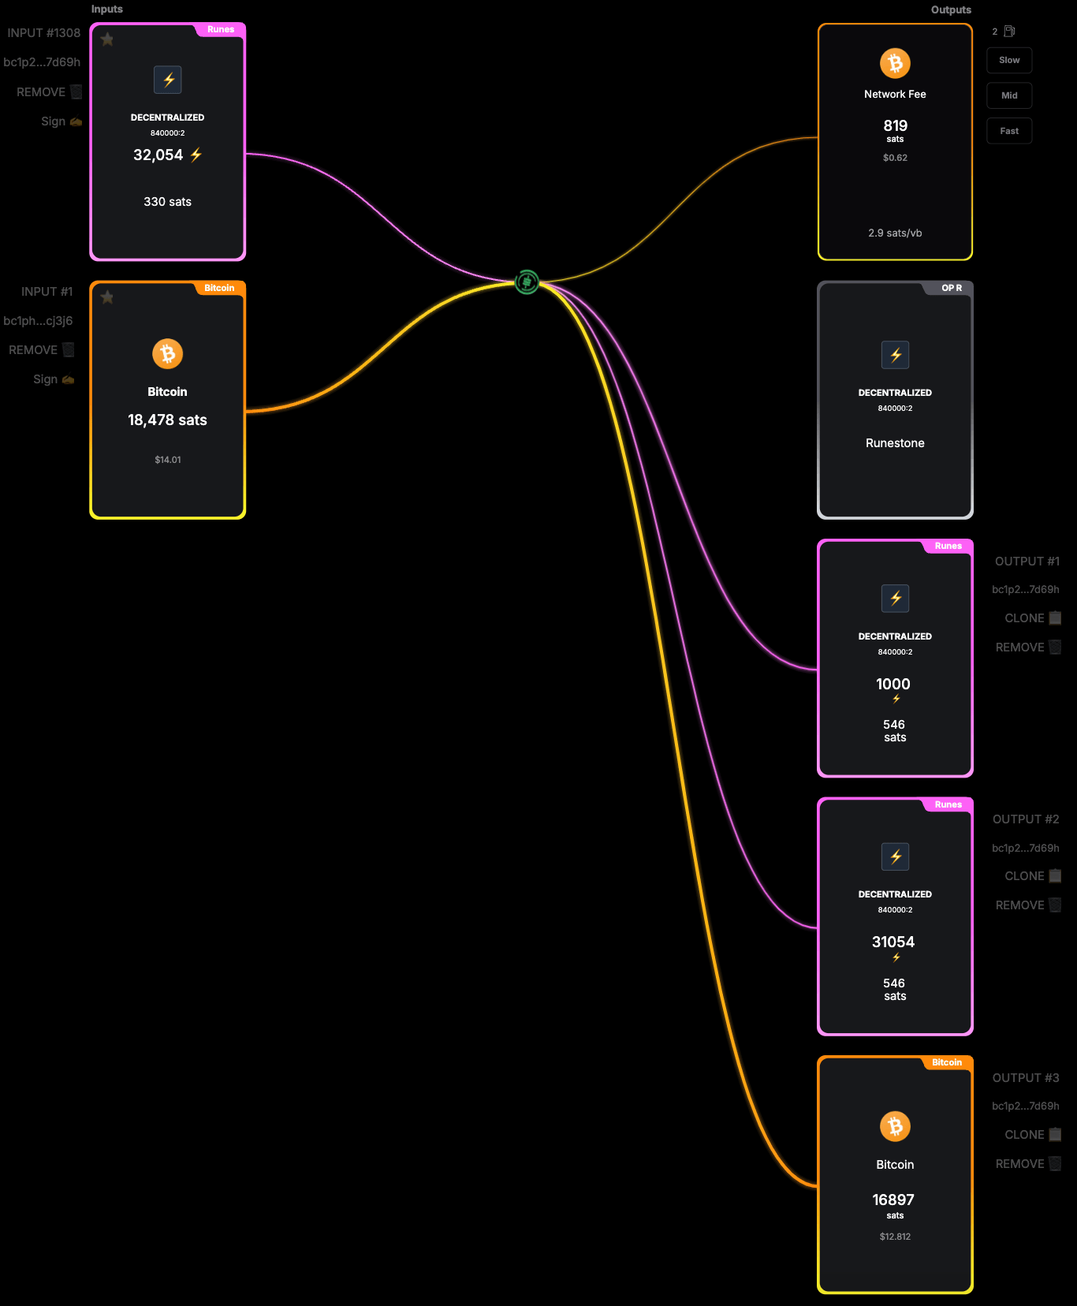Select the Fast fee rate
The image size is (1077, 1306).
pyautogui.click(x=1009, y=131)
